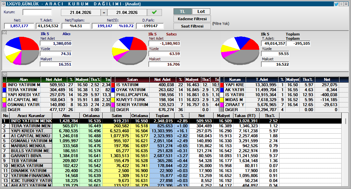Click the Ilk 5 Alıcı pie chart
This screenshot has height=189, width=351.
(22, 51)
